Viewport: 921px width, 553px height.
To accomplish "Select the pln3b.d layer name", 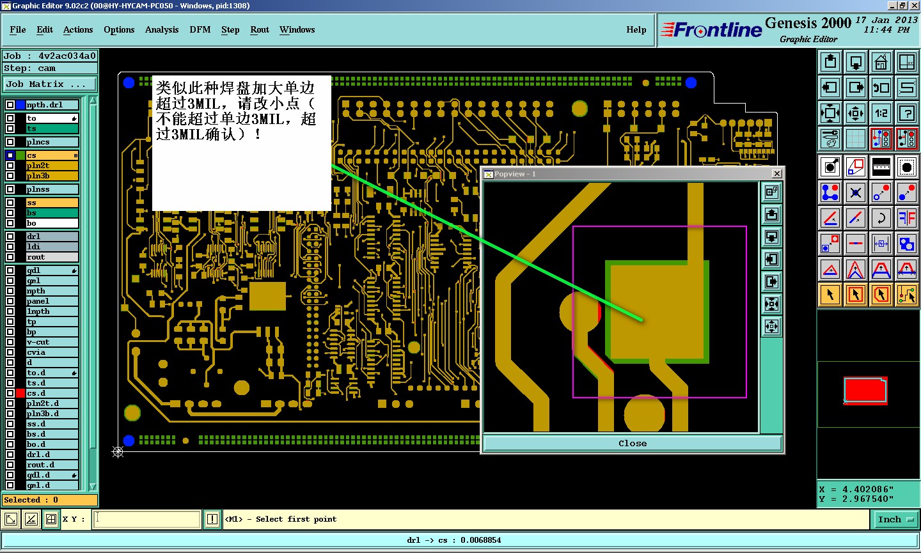I will [x=52, y=414].
